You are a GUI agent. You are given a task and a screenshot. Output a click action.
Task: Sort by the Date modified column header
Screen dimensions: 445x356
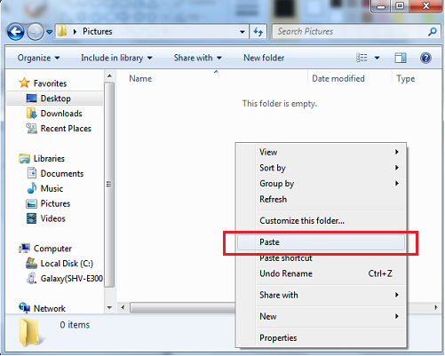coord(338,78)
